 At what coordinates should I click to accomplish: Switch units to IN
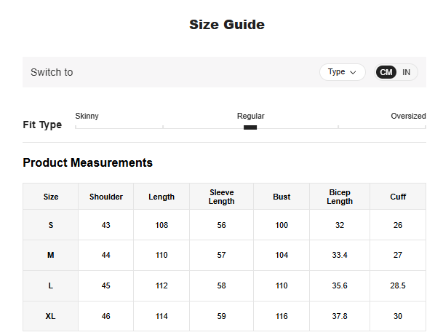[407, 72]
